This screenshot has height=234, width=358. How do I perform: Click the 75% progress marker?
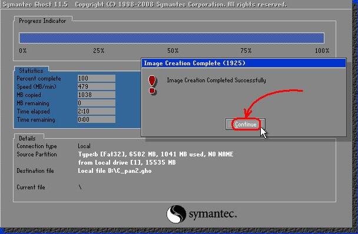(x=246, y=51)
